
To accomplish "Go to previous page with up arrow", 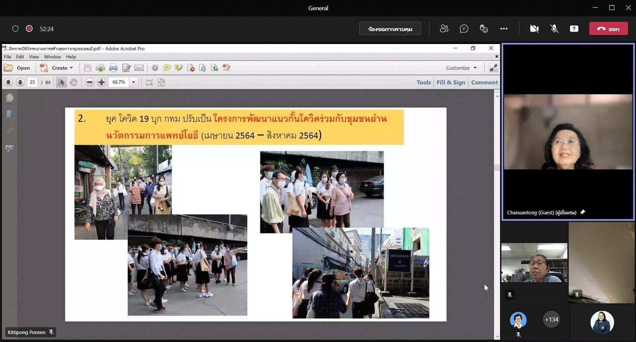I will [8, 82].
